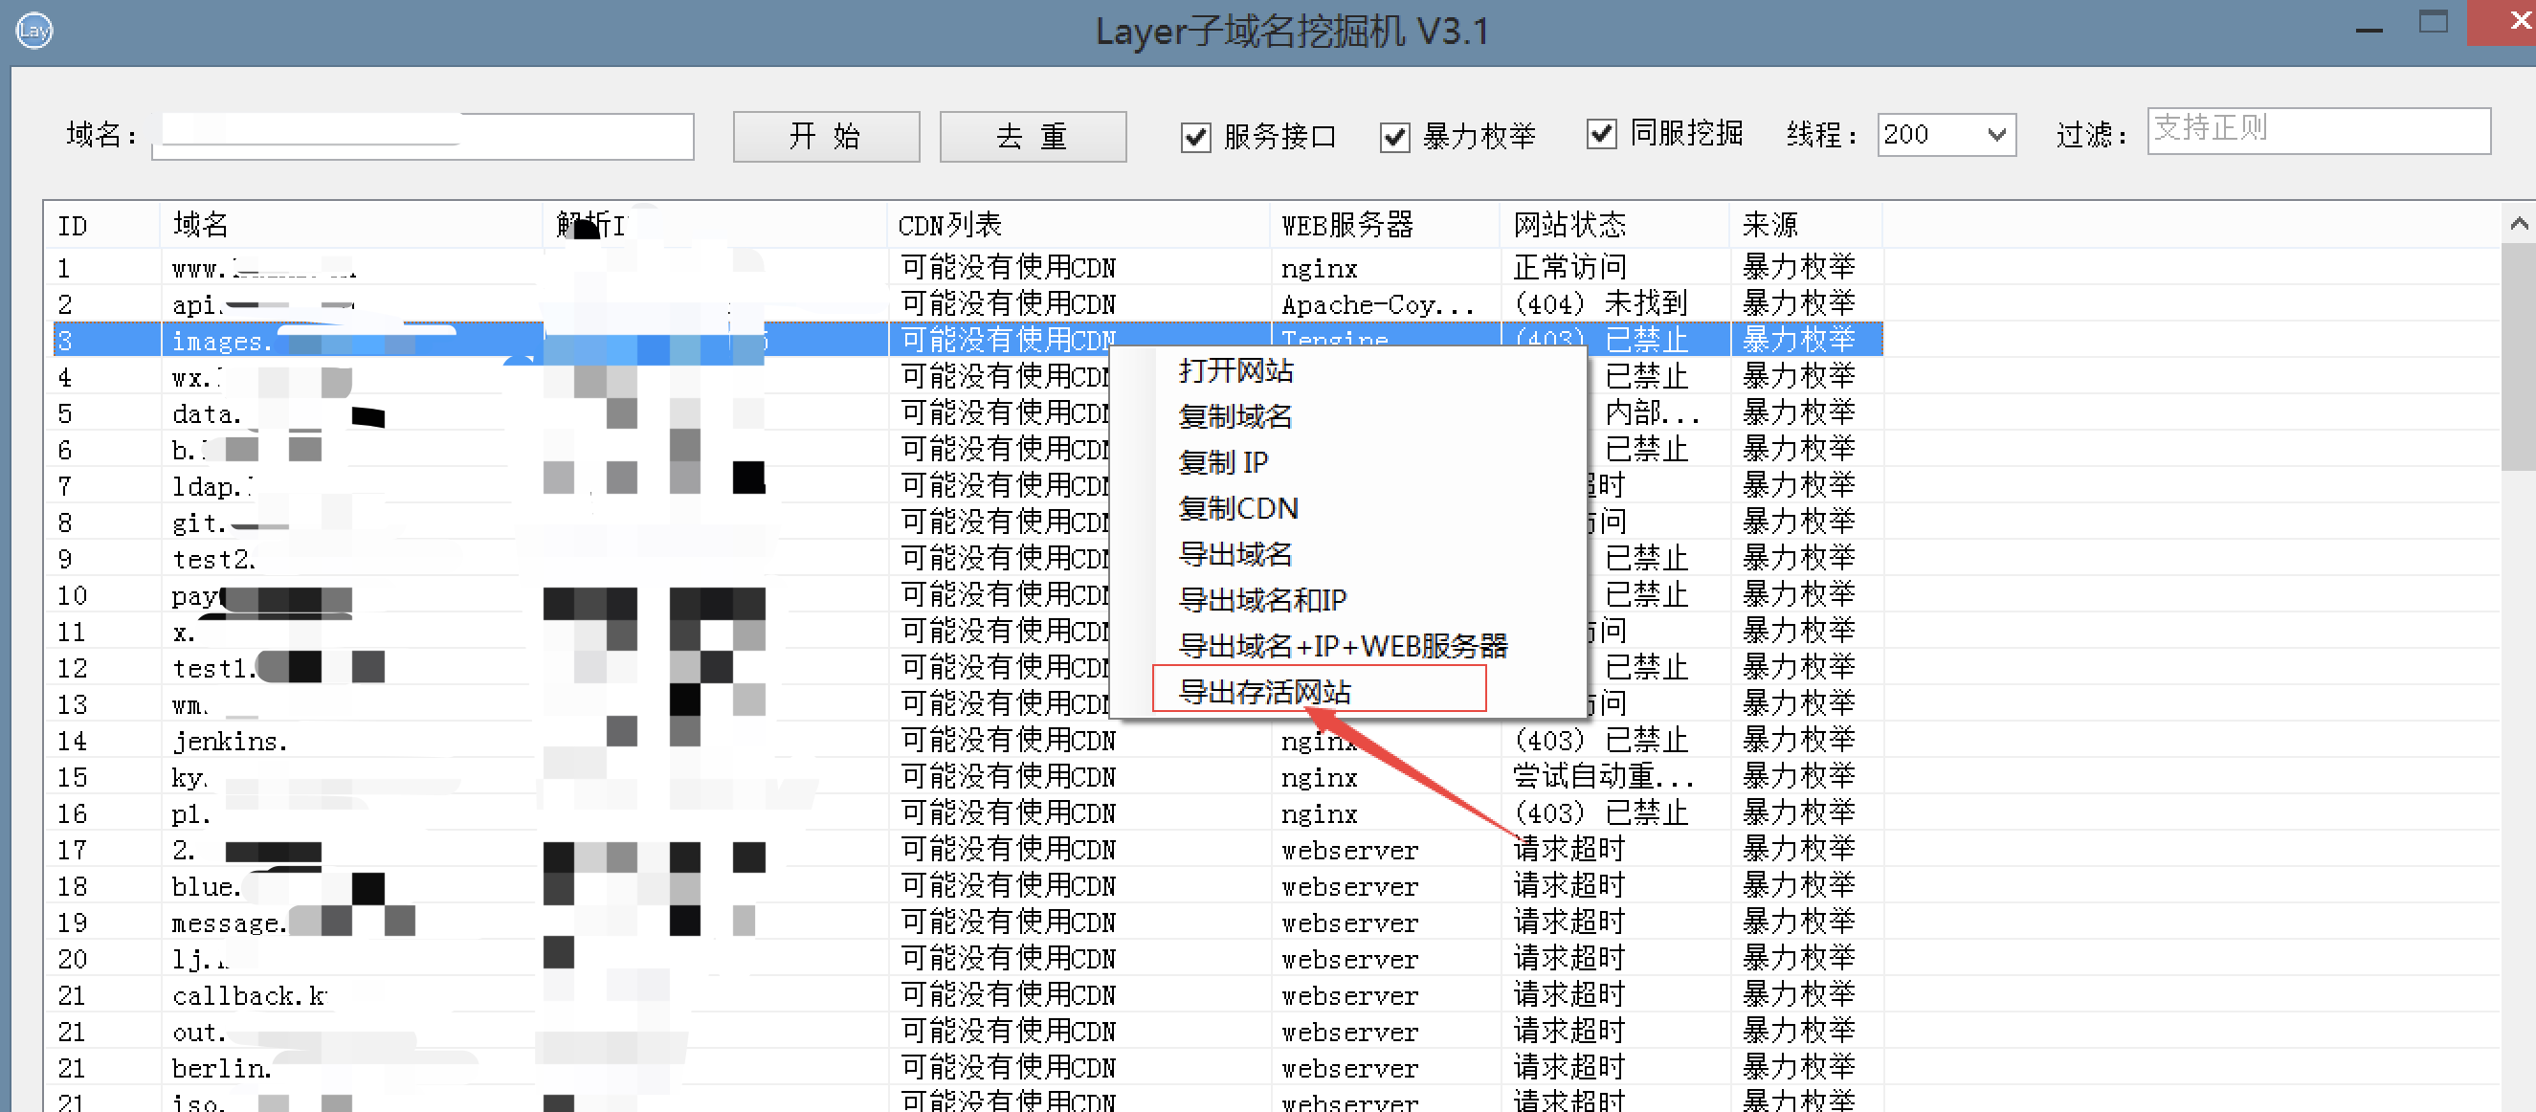Click the scrollbar up arrow

point(2518,224)
